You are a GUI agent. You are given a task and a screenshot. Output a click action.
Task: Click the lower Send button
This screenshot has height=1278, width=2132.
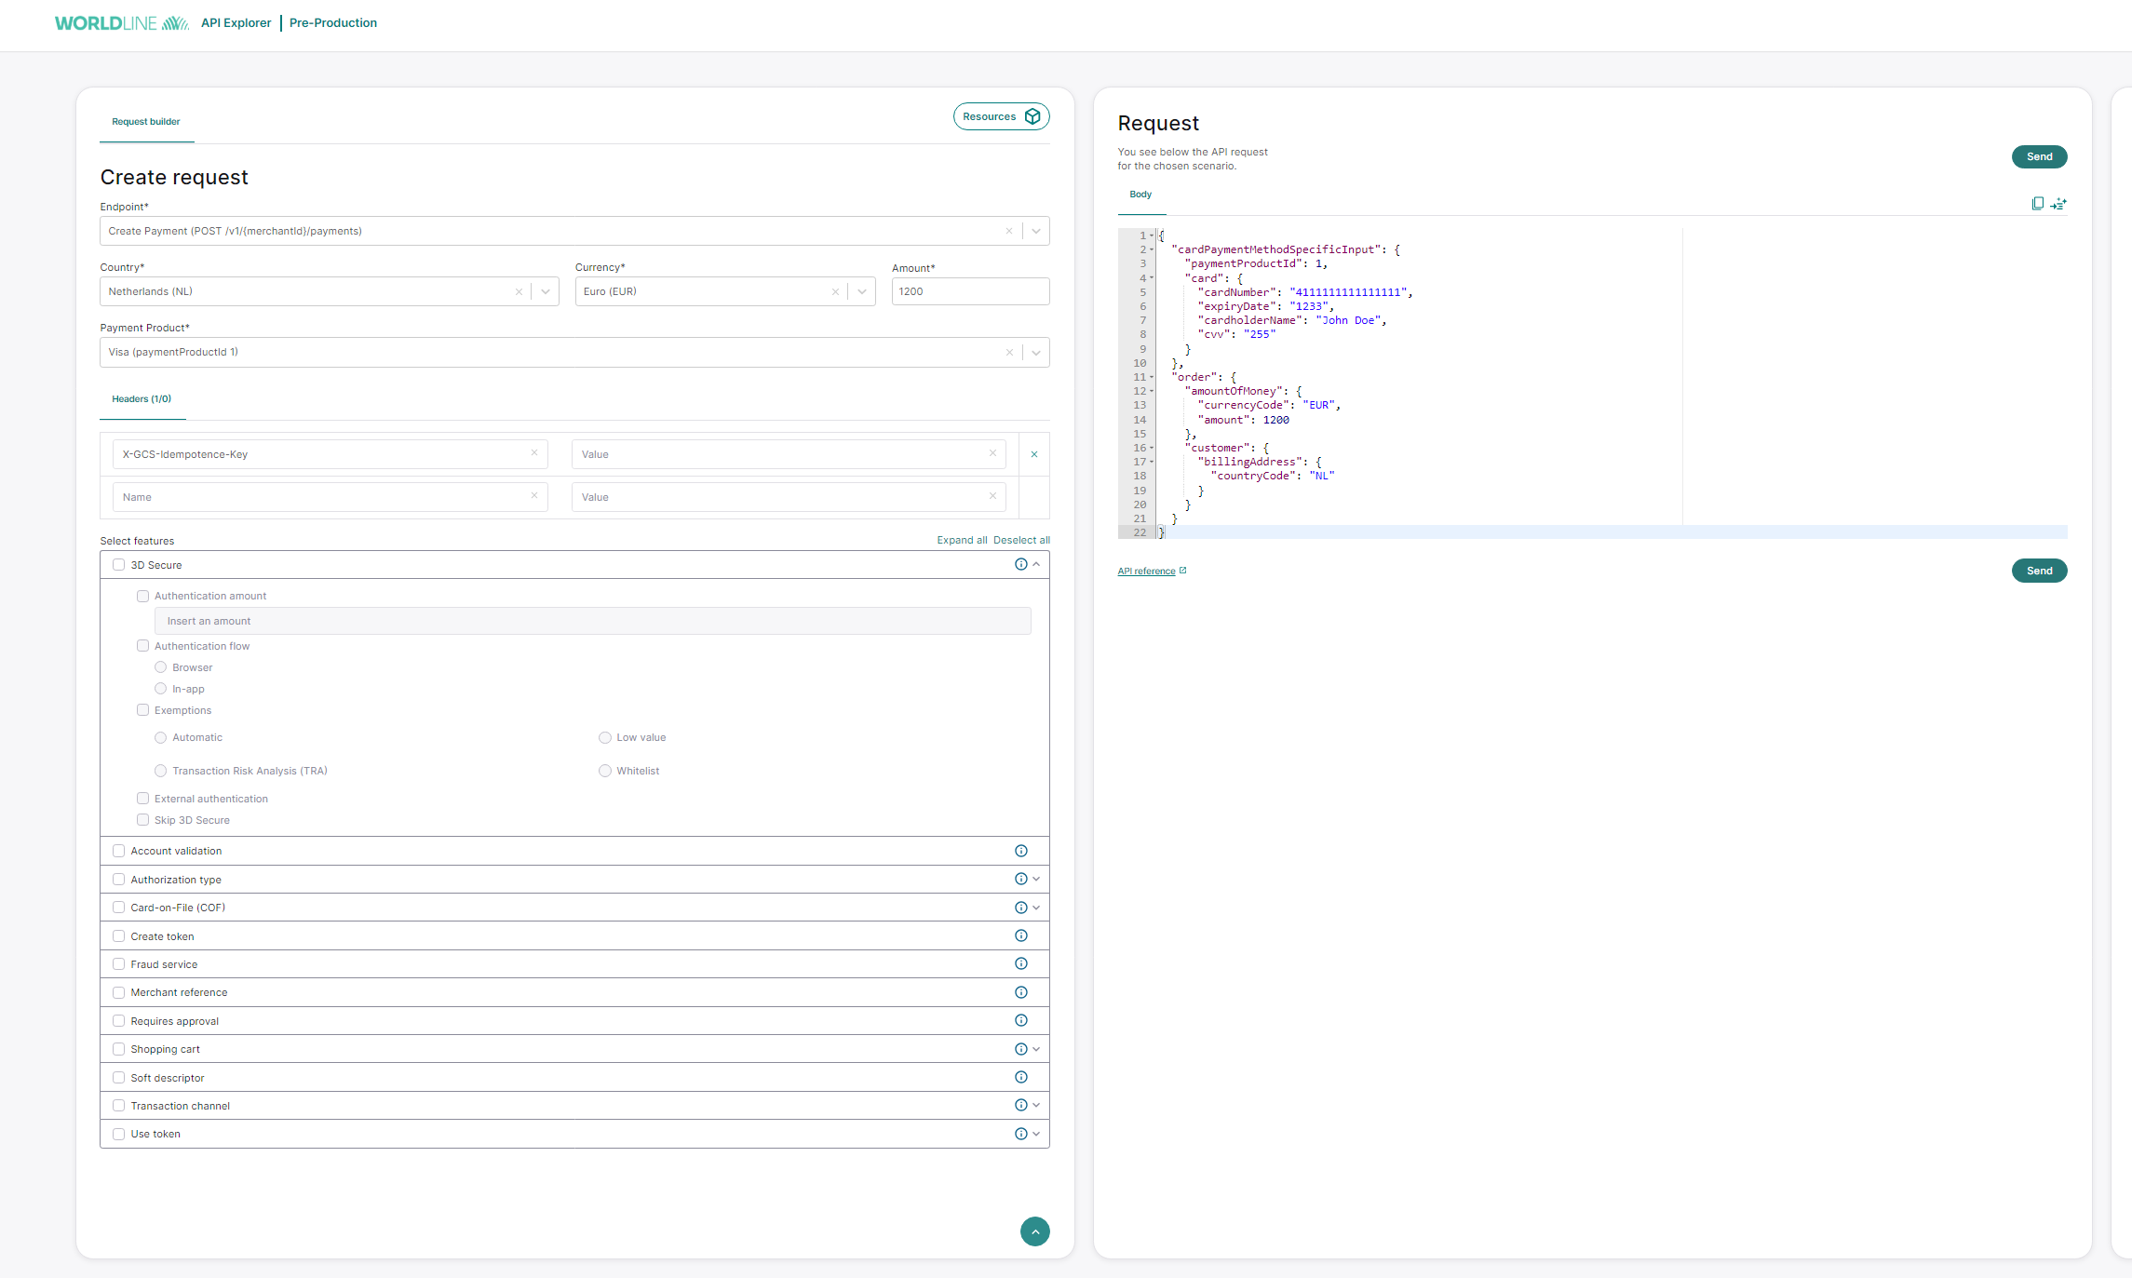point(2039,571)
